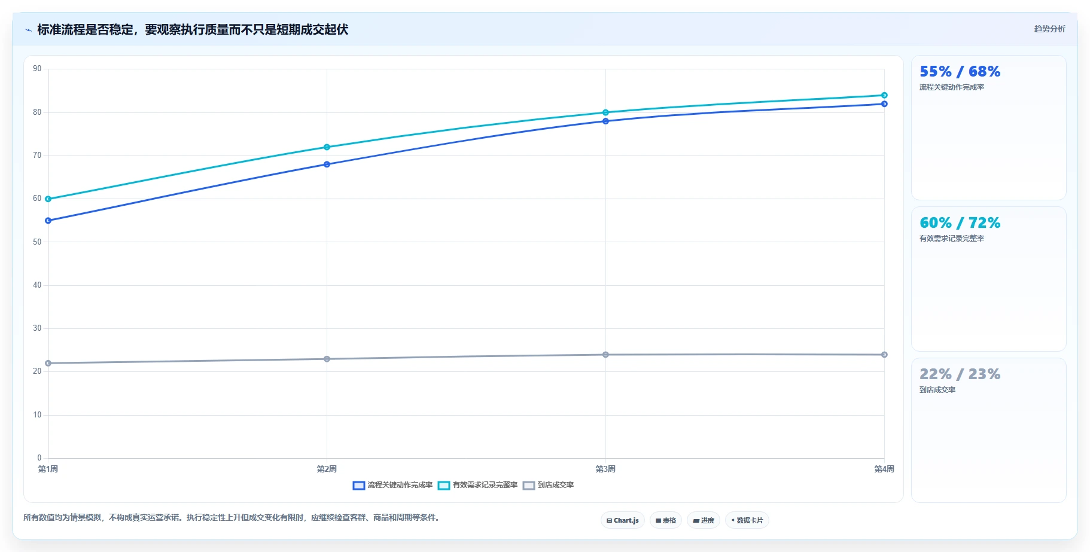Click the 40 y-axis label
Image resolution: width=1090 pixels, height=552 pixels.
(x=37, y=285)
